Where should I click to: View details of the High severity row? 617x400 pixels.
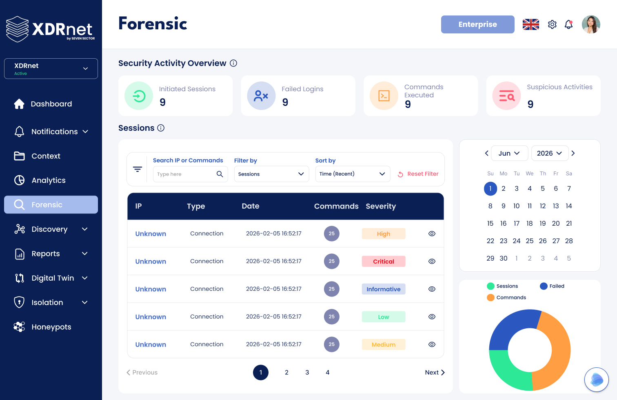tap(432, 234)
